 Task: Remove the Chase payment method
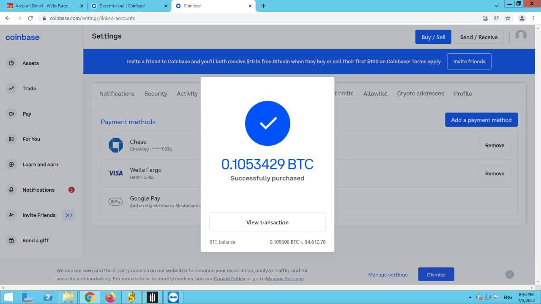tap(495, 145)
